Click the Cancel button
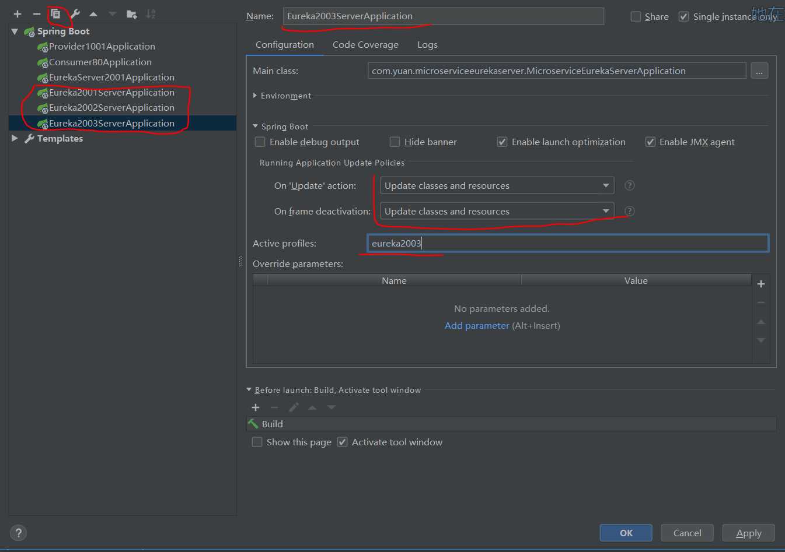 [x=687, y=533]
